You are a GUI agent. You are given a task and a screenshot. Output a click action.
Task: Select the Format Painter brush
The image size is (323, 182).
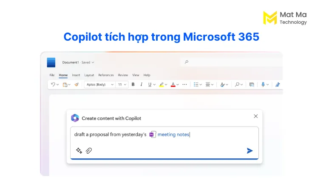tap(76, 84)
